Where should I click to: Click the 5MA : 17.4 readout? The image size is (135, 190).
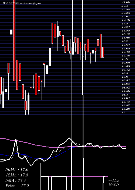(x=16, y=180)
